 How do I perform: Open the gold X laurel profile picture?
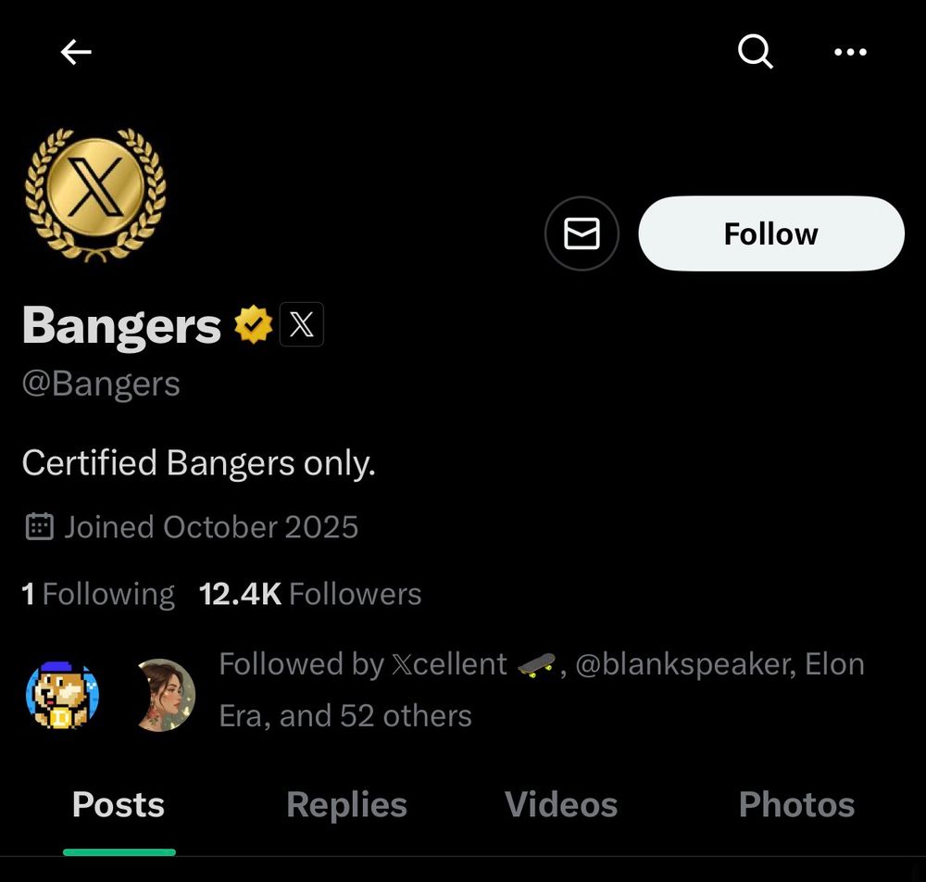95,195
